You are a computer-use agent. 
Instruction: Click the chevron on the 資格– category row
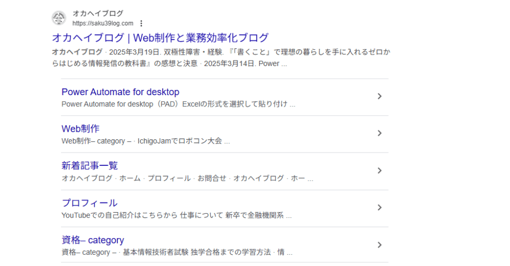[x=379, y=245]
